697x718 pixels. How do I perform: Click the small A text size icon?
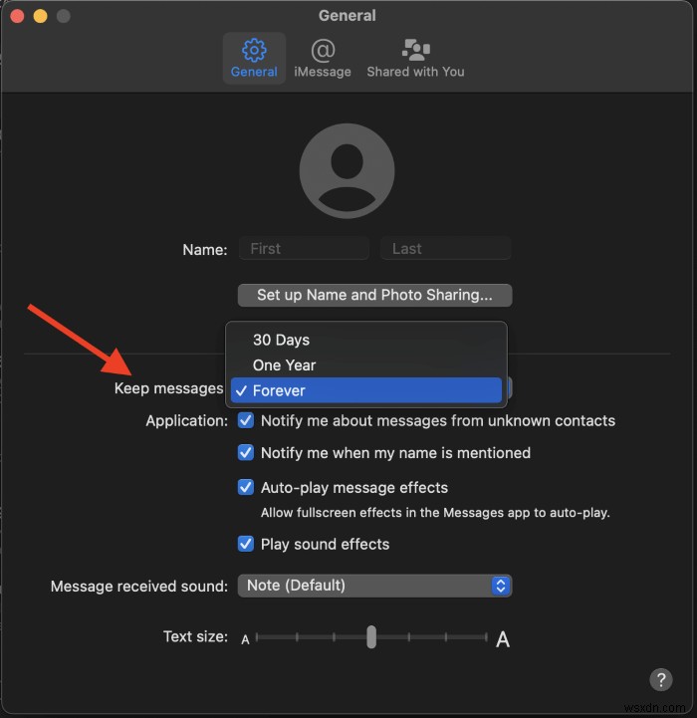(x=246, y=639)
